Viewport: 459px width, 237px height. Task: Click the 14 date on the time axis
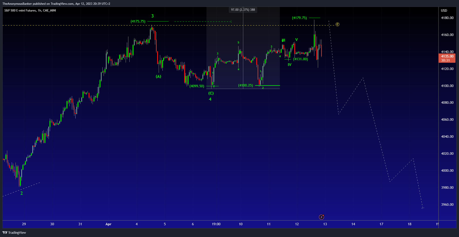click(353, 224)
